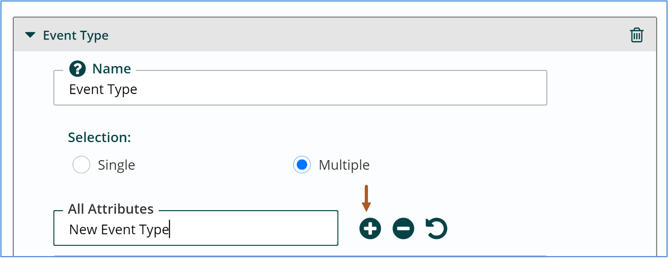668x258 pixels.
Task: Delete the Event Type section with trash icon
Action: click(x=637, y=35)
